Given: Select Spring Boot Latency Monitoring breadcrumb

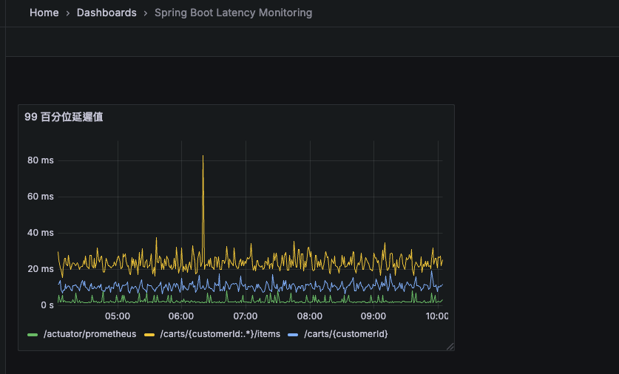Looking at the screenshot, I should pos(233,13).
